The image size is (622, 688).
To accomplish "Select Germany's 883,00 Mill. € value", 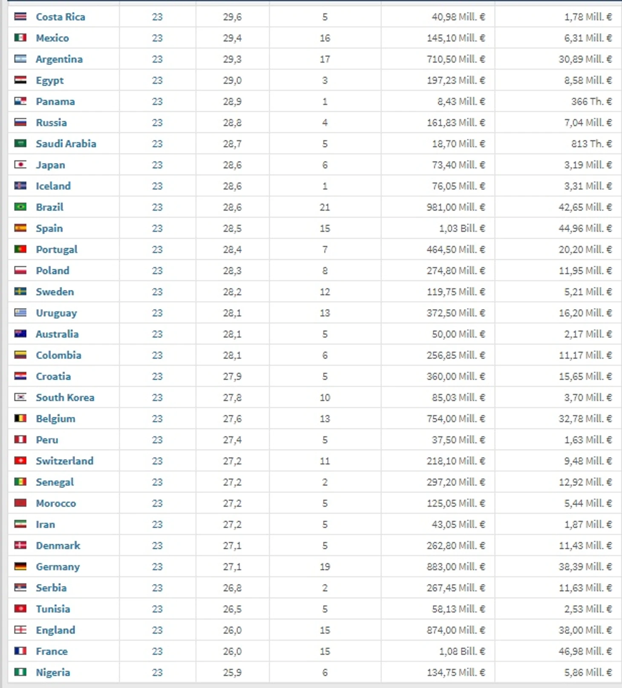I will coord(456,567).
